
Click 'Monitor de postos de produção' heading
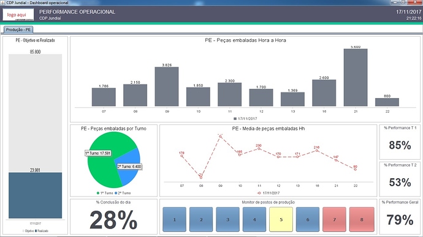pos(268,202)
